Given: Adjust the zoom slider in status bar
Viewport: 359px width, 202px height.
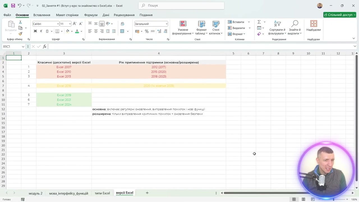Looking at the screenshot, I should coord(333,199).
